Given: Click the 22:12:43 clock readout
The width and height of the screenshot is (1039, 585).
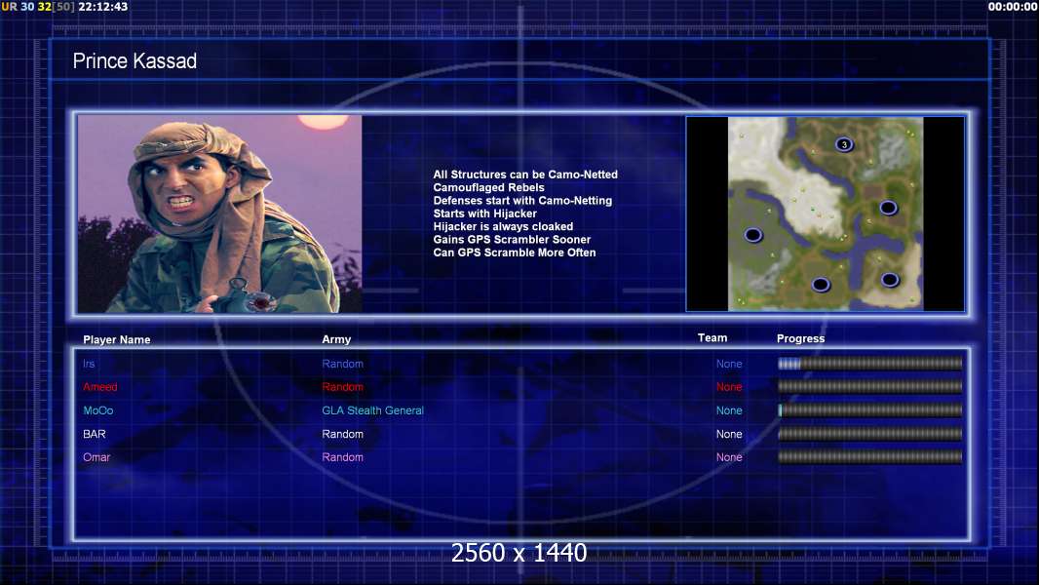Looking at the screenshot, I should [102, 7].
